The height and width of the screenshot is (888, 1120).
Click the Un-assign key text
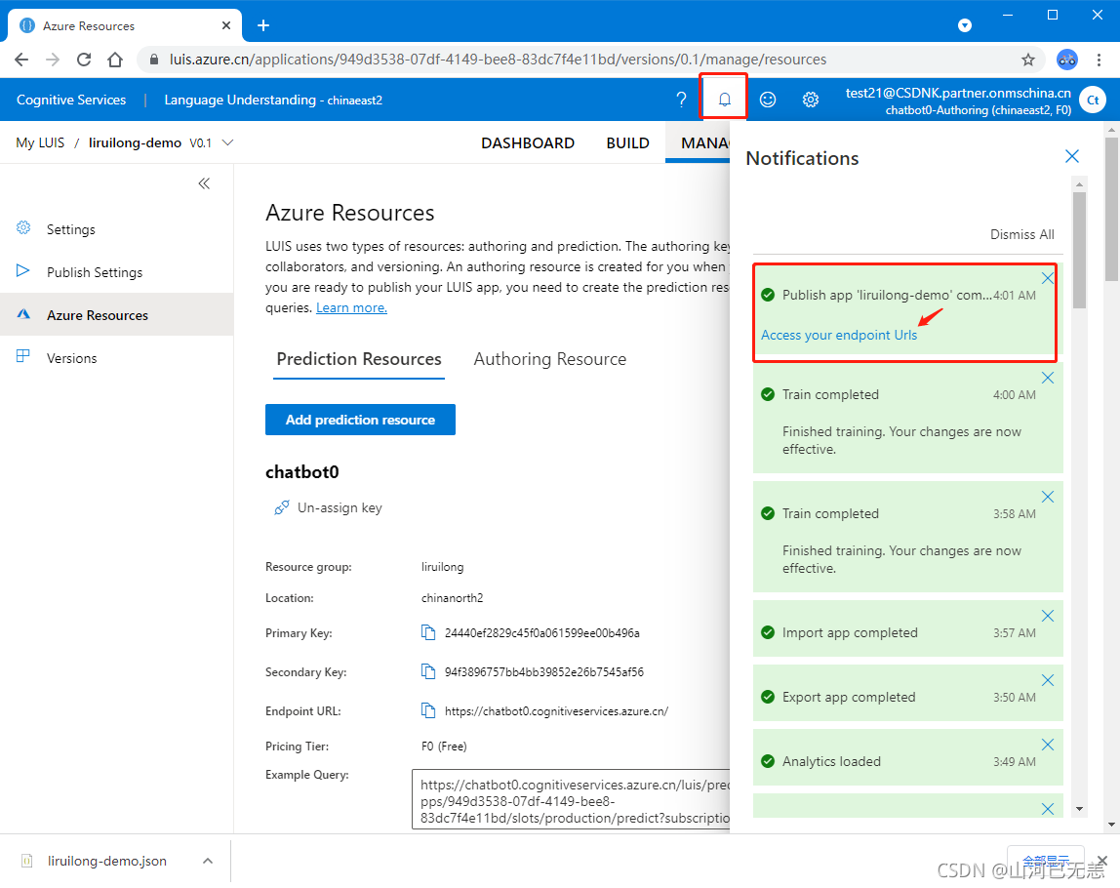(x=340, y=508)
